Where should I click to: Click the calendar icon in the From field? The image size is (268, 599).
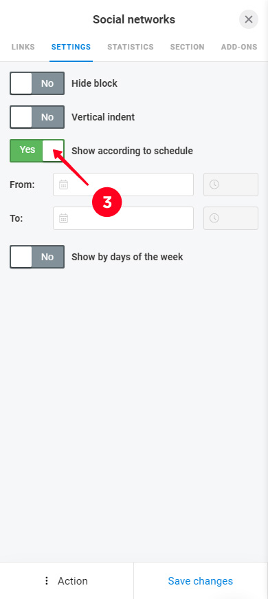[64, 185]
